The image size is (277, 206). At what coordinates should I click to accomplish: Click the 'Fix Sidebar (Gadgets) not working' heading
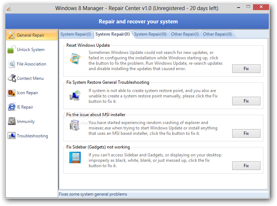[x=98, y=147]
